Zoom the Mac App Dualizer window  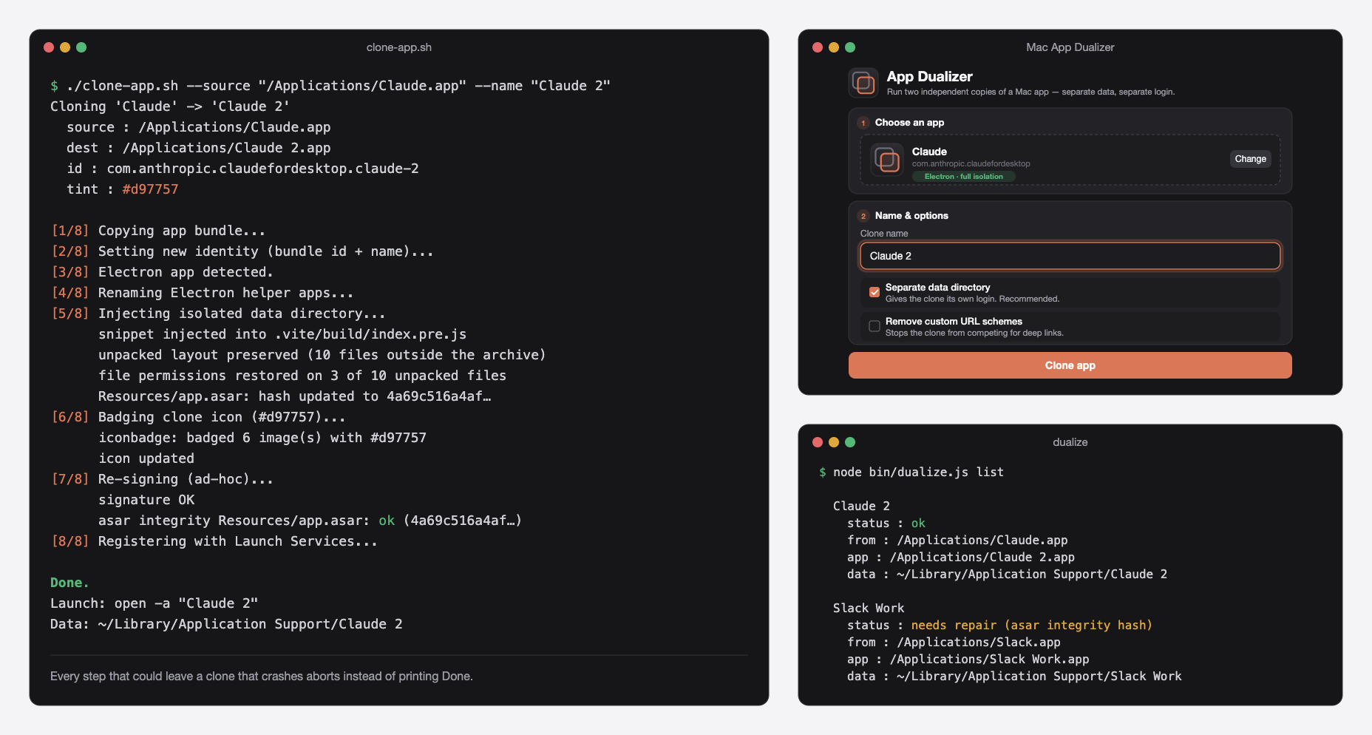[x=850, y=47]
